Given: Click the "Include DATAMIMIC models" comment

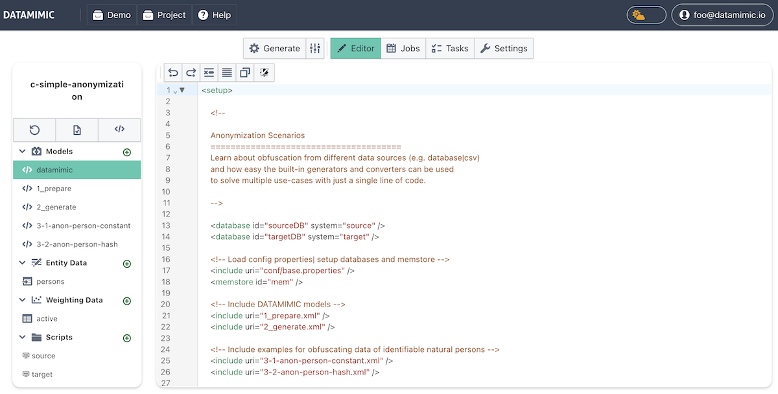Looking at the screenshot, I should point(278,305).
